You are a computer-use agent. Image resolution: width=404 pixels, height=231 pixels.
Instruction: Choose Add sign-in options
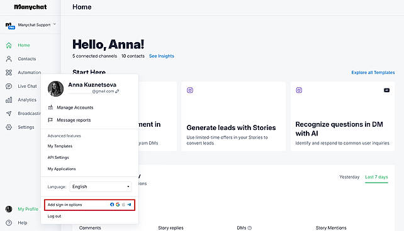89,205
